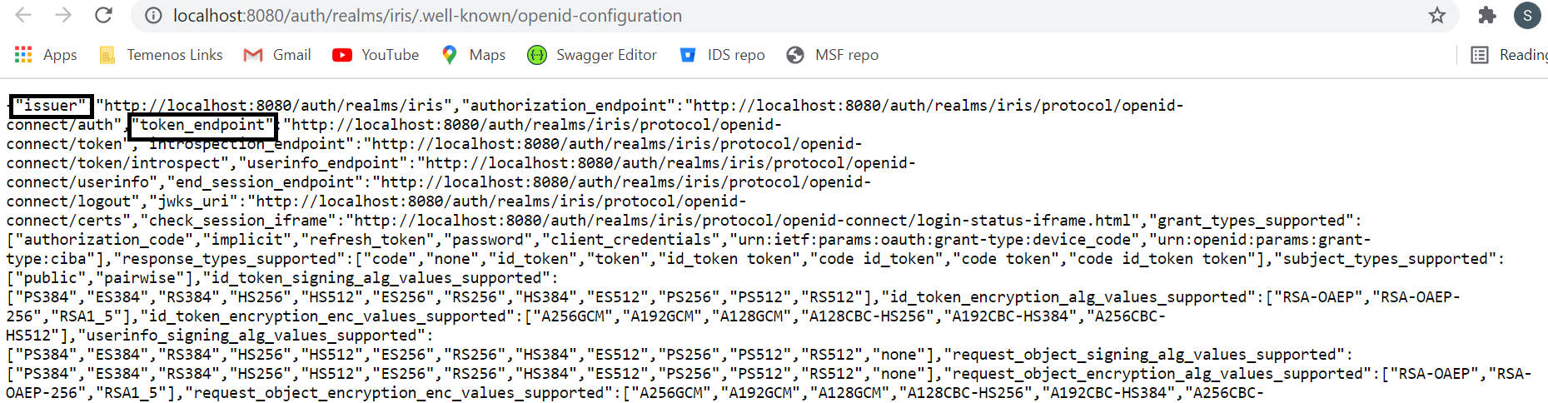Open the Maps bookmark
The image size is (1548, 403).
coord(473,55)
